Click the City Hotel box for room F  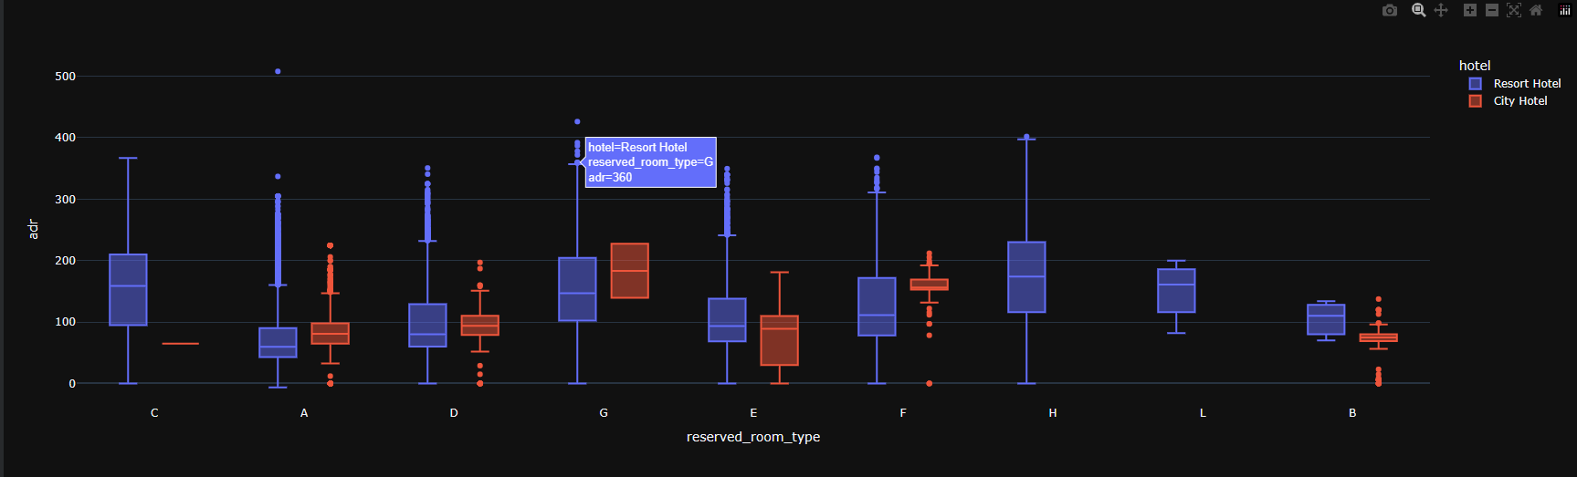929,285
